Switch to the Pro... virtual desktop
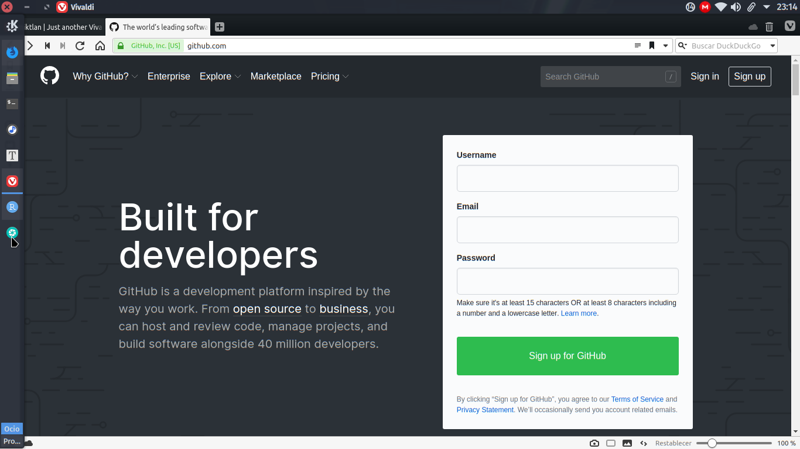 tap(12, 441)
